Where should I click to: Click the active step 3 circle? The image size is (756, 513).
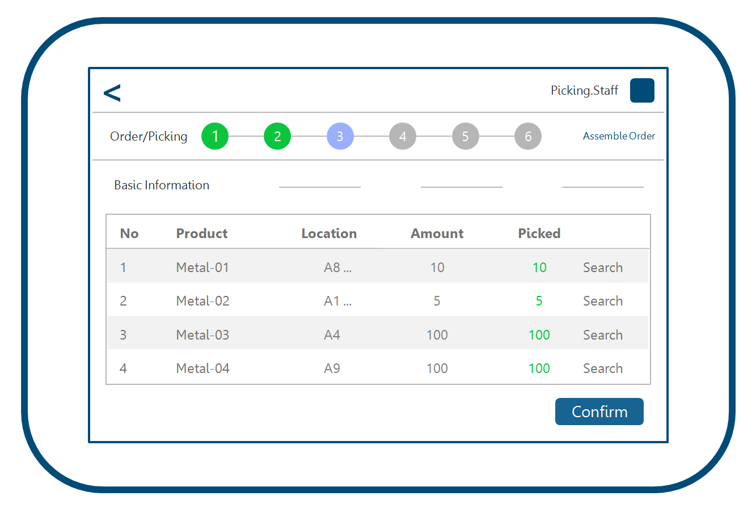click(340, 136)
